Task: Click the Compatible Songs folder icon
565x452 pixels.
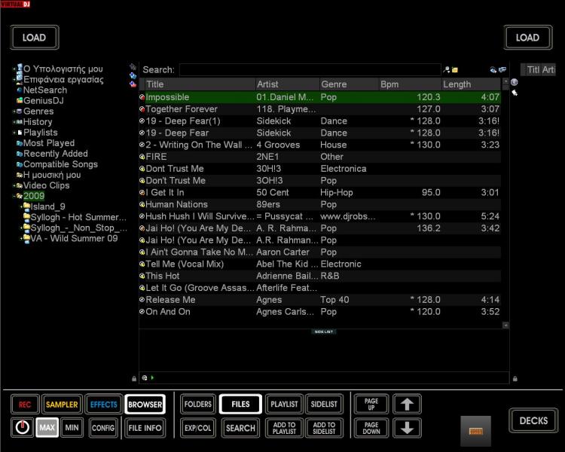Action: [x=20, y=164]
